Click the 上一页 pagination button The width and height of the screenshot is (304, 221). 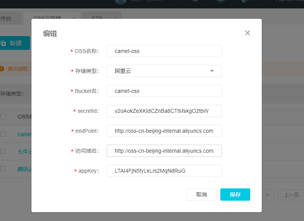(x=291, y=195)
